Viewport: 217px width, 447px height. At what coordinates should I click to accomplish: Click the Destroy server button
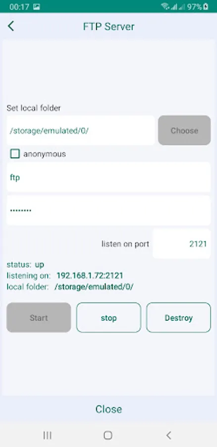[179, 317]
